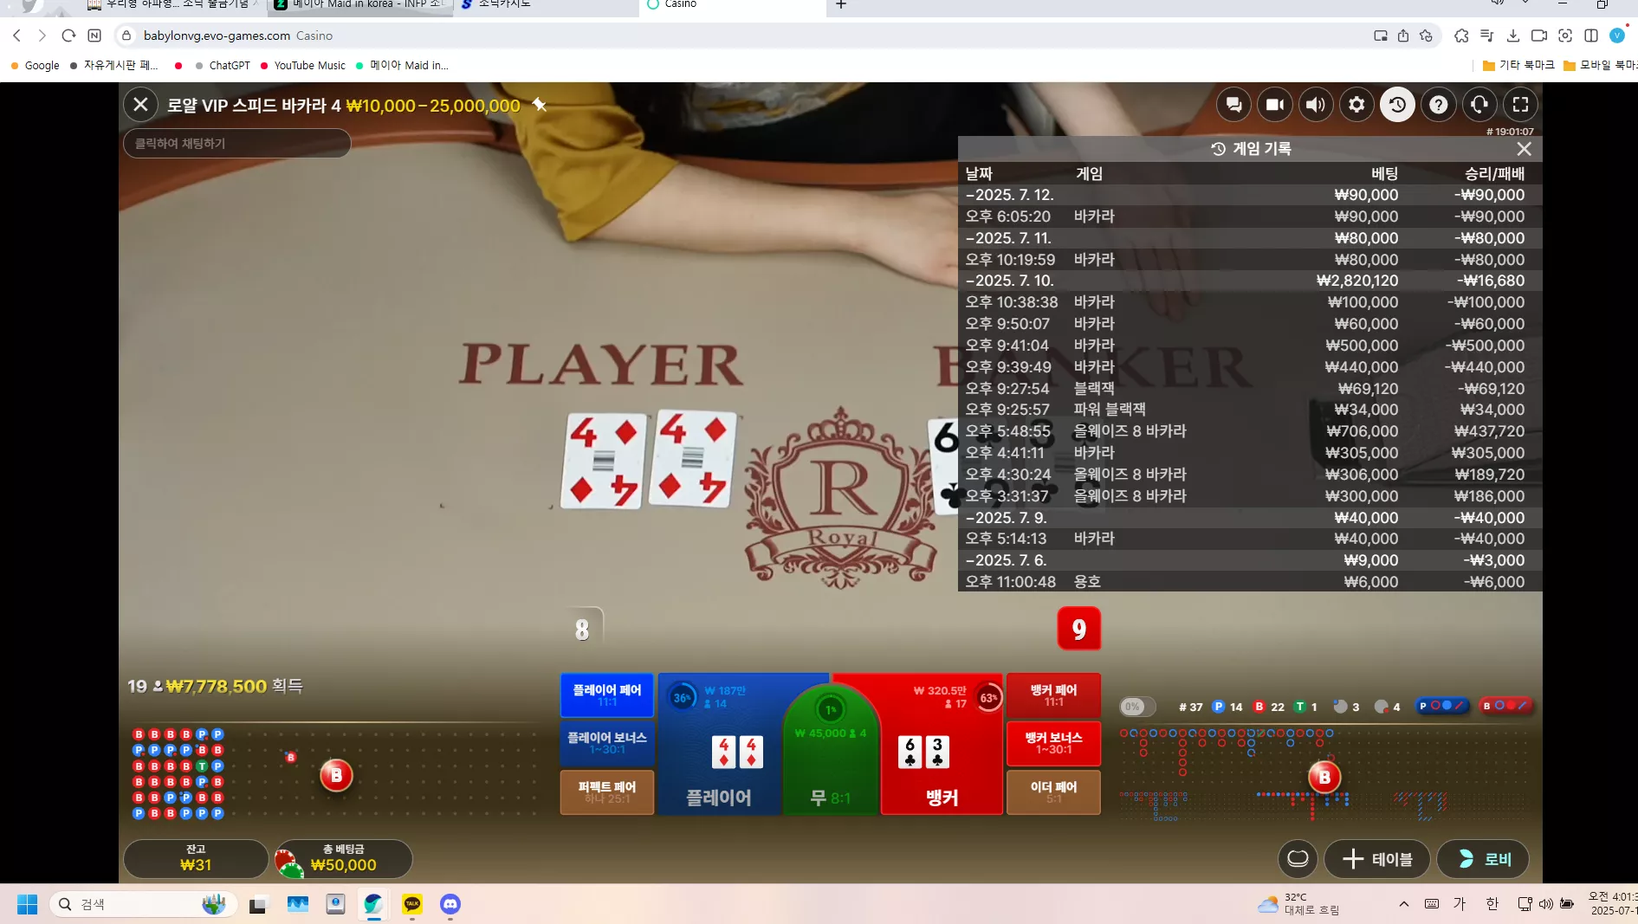Toggle the Banker next-round prediction pill

tap(1505, 706)
